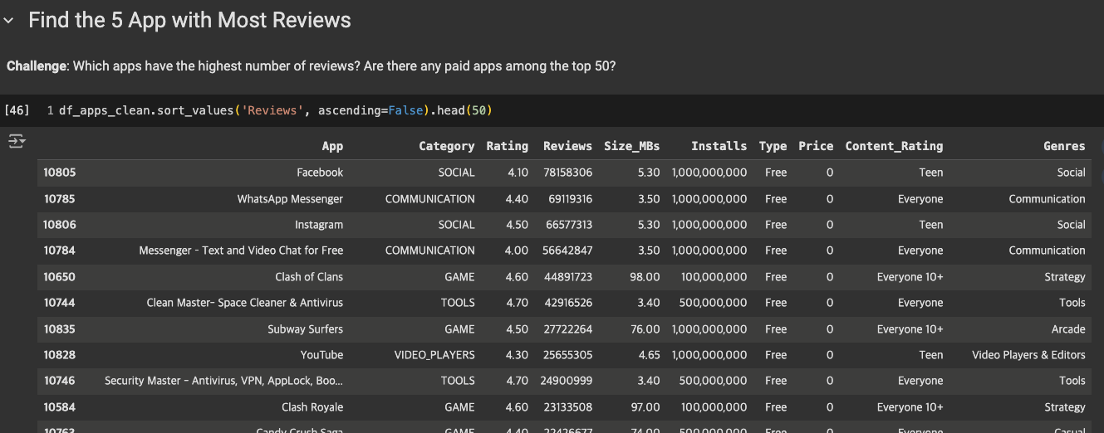
Task: Click Facebook's rating 4.10
Action: point(518,173)
